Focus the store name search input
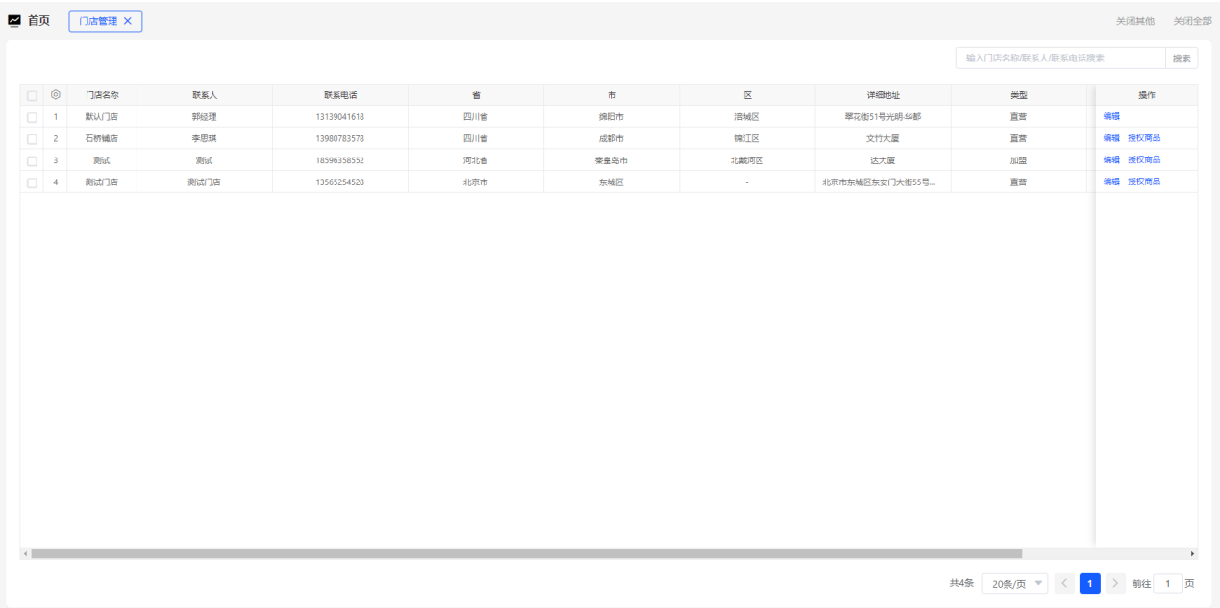Viewport: 1220px width, 608px height. click(x=1060, y=59)
